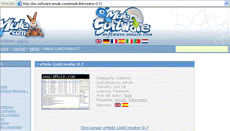This screenshot has width=230, height=131.
Task: Go to eMule breadcrumb link
Action: click(x=35, y=49)
